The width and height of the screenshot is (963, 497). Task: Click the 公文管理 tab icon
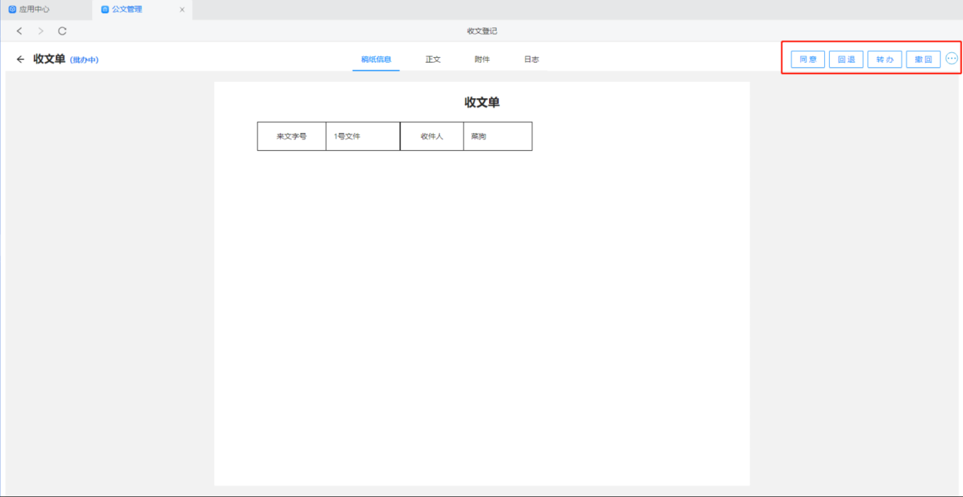click(105, 9)
